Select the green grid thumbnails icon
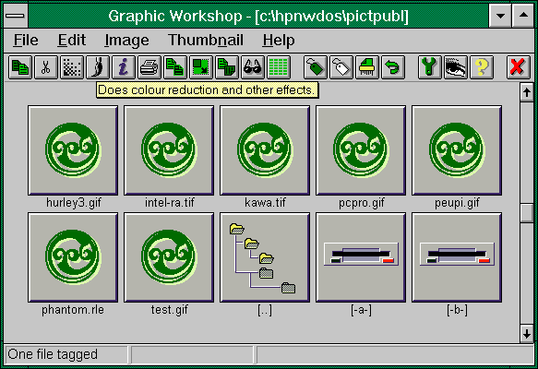538x369 pixels. [x=279, y=67]
